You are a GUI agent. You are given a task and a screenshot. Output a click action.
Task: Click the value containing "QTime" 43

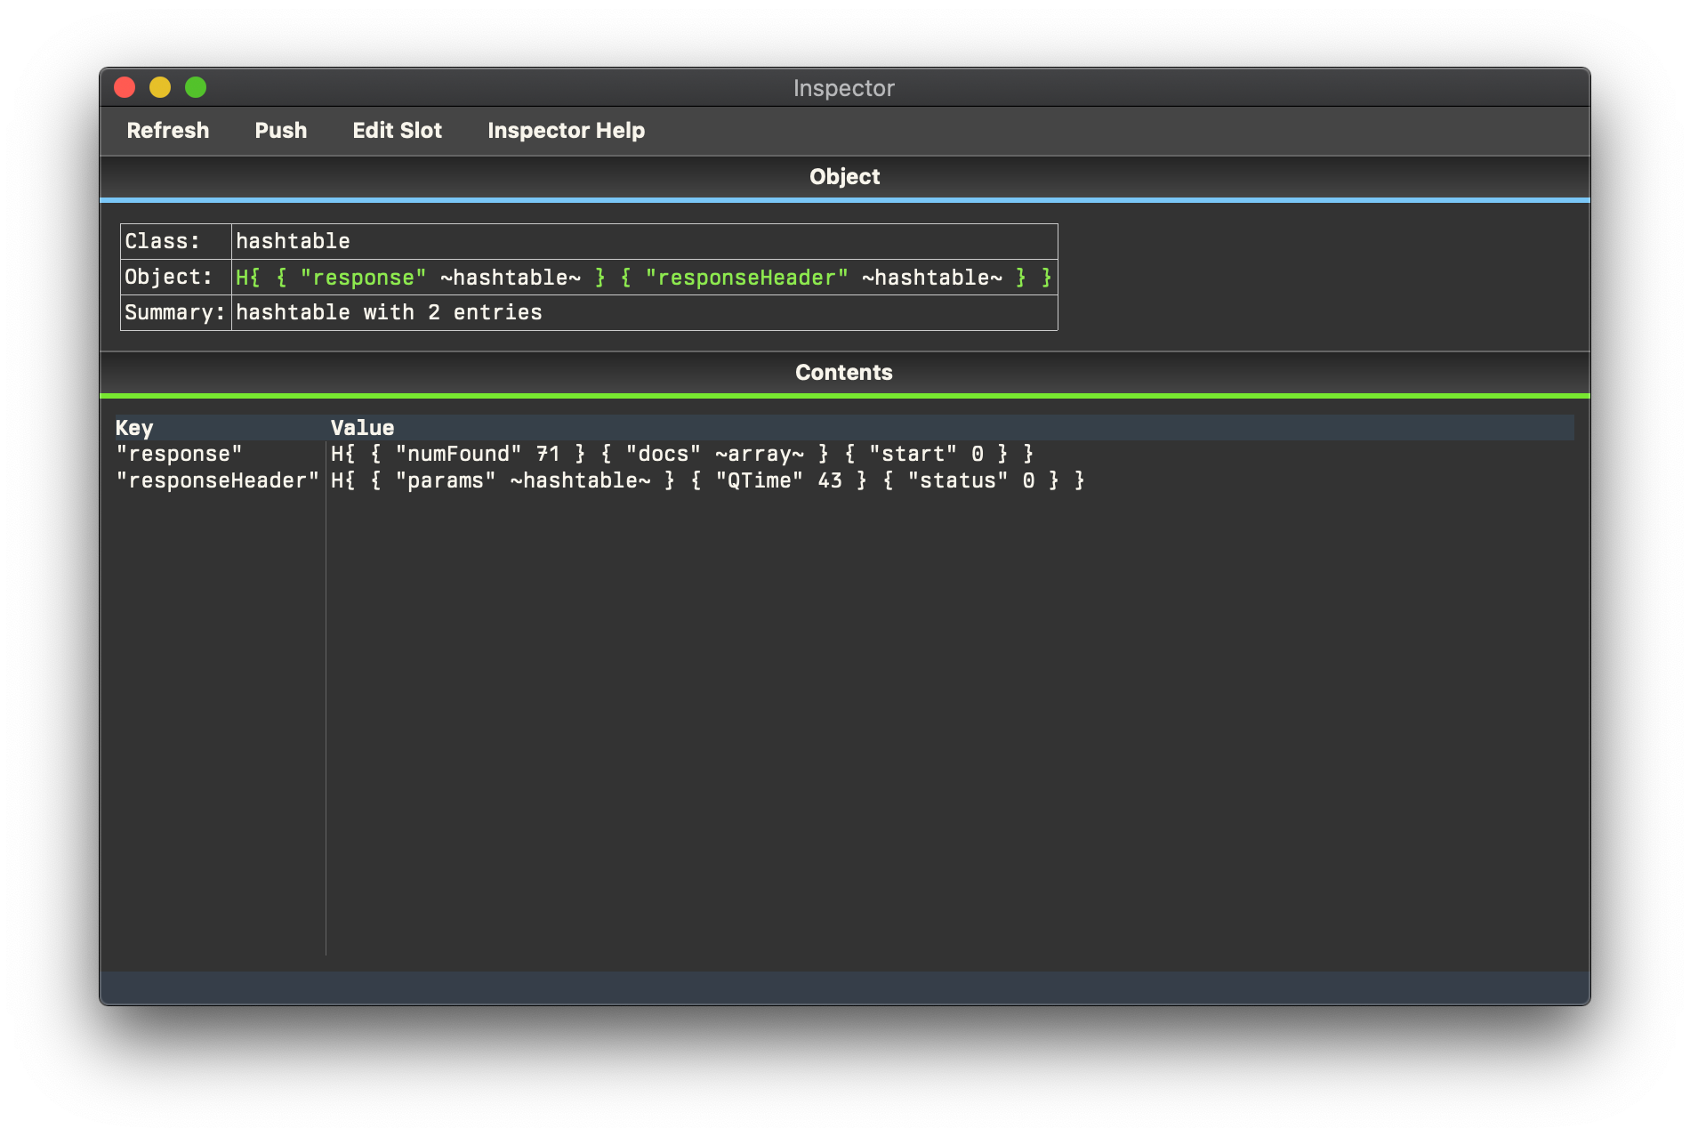coord(707,481)
